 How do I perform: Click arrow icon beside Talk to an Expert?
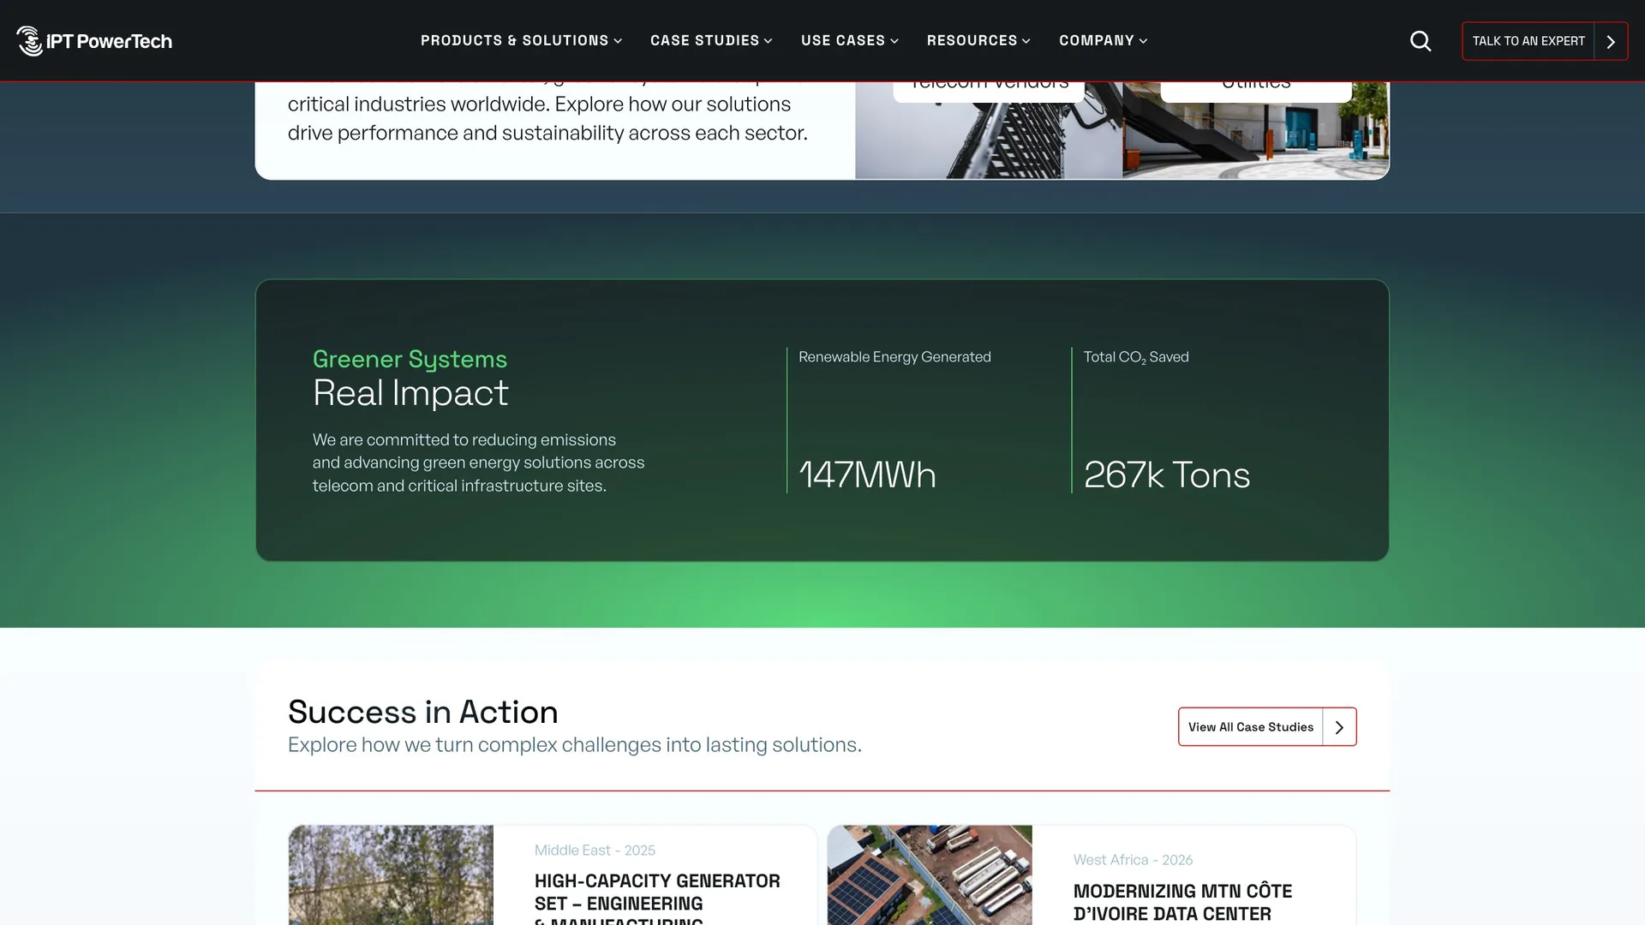(x=1611, y=41)
